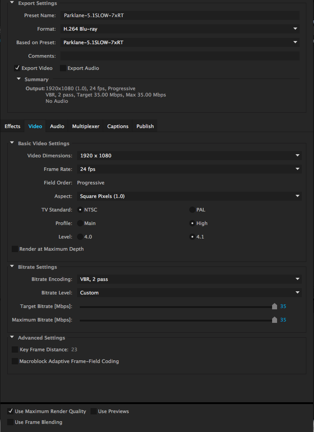Viewport: 314px width, 432px height.
Task: Select Level 4.0 radio button
Action: 80,237
